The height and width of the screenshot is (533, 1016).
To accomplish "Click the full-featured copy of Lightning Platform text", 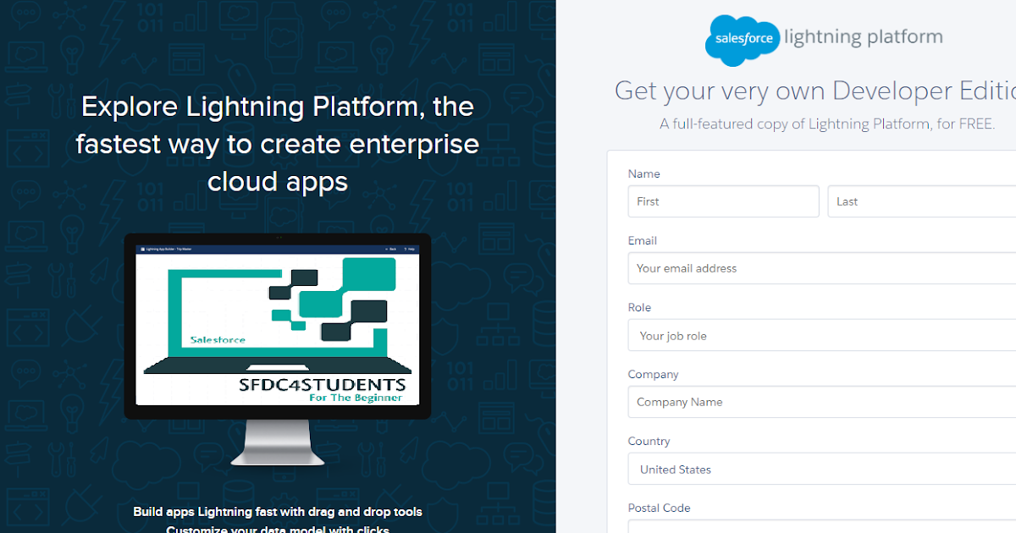I will pyautogui.click(x=827, y=124).
